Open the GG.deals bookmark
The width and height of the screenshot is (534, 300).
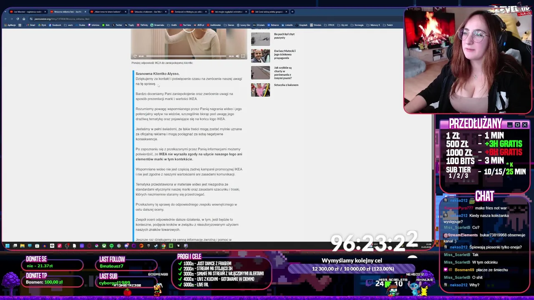point(259,25)
